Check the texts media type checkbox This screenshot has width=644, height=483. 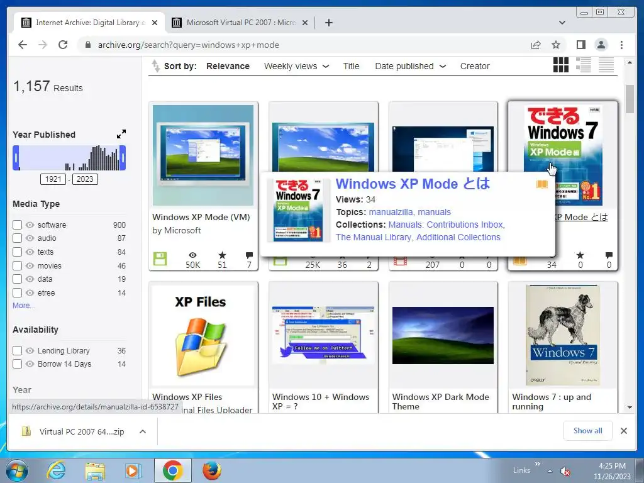click(x=17, y=252)
